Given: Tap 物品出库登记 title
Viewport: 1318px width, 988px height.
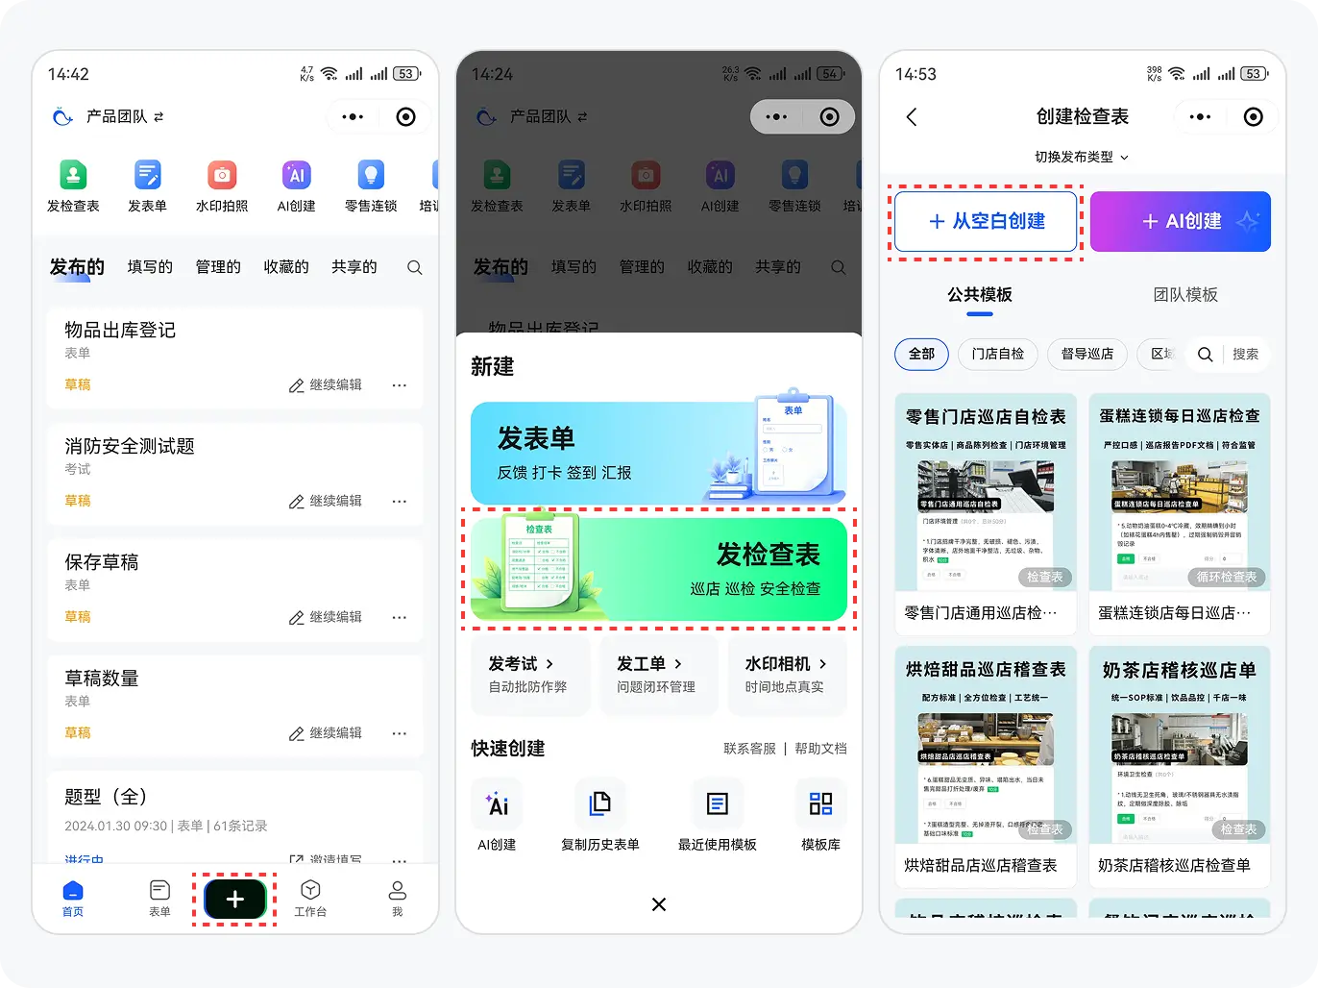Looking at the screenshot, I should point(120,331).
